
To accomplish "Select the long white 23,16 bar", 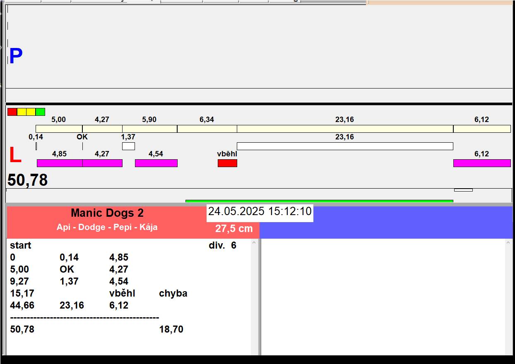I will pyautogui.click(x=345, y=146).
